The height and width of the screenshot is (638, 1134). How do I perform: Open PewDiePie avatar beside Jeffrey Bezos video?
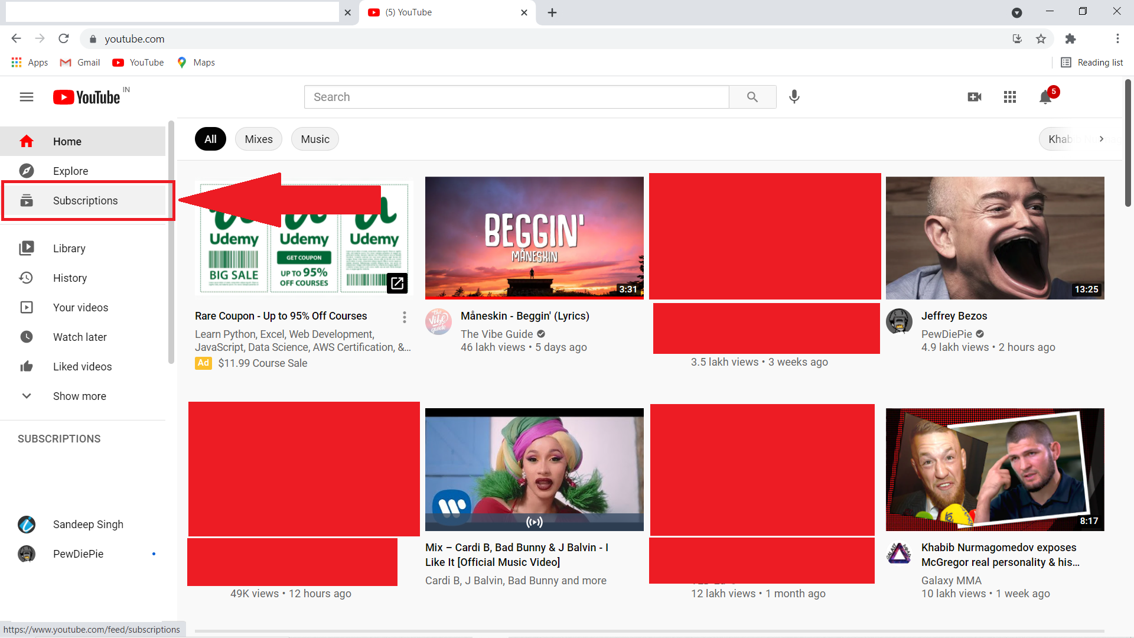pos(899,321)
